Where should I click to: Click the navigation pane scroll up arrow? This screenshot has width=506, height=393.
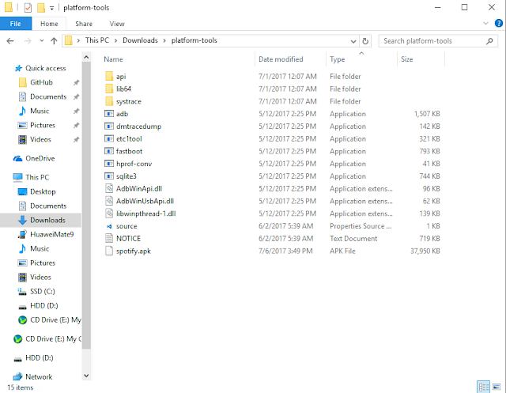click(86, 57)
